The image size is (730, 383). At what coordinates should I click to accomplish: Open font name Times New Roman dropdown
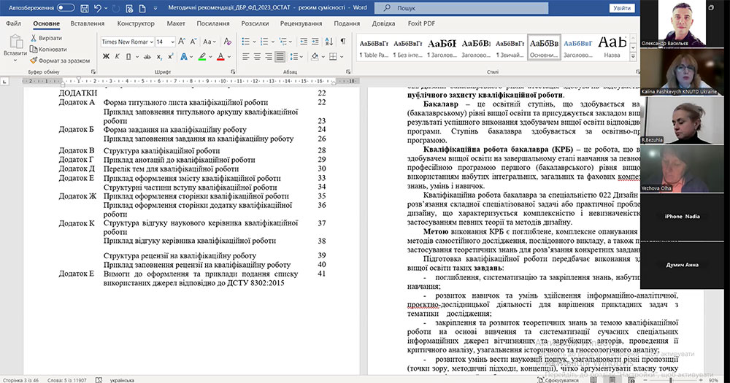point(151,42)
